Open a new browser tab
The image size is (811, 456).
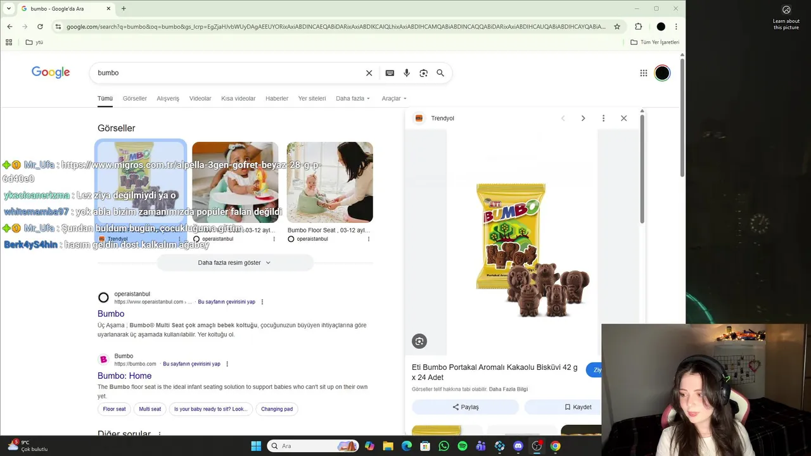[x=124, y=9]
